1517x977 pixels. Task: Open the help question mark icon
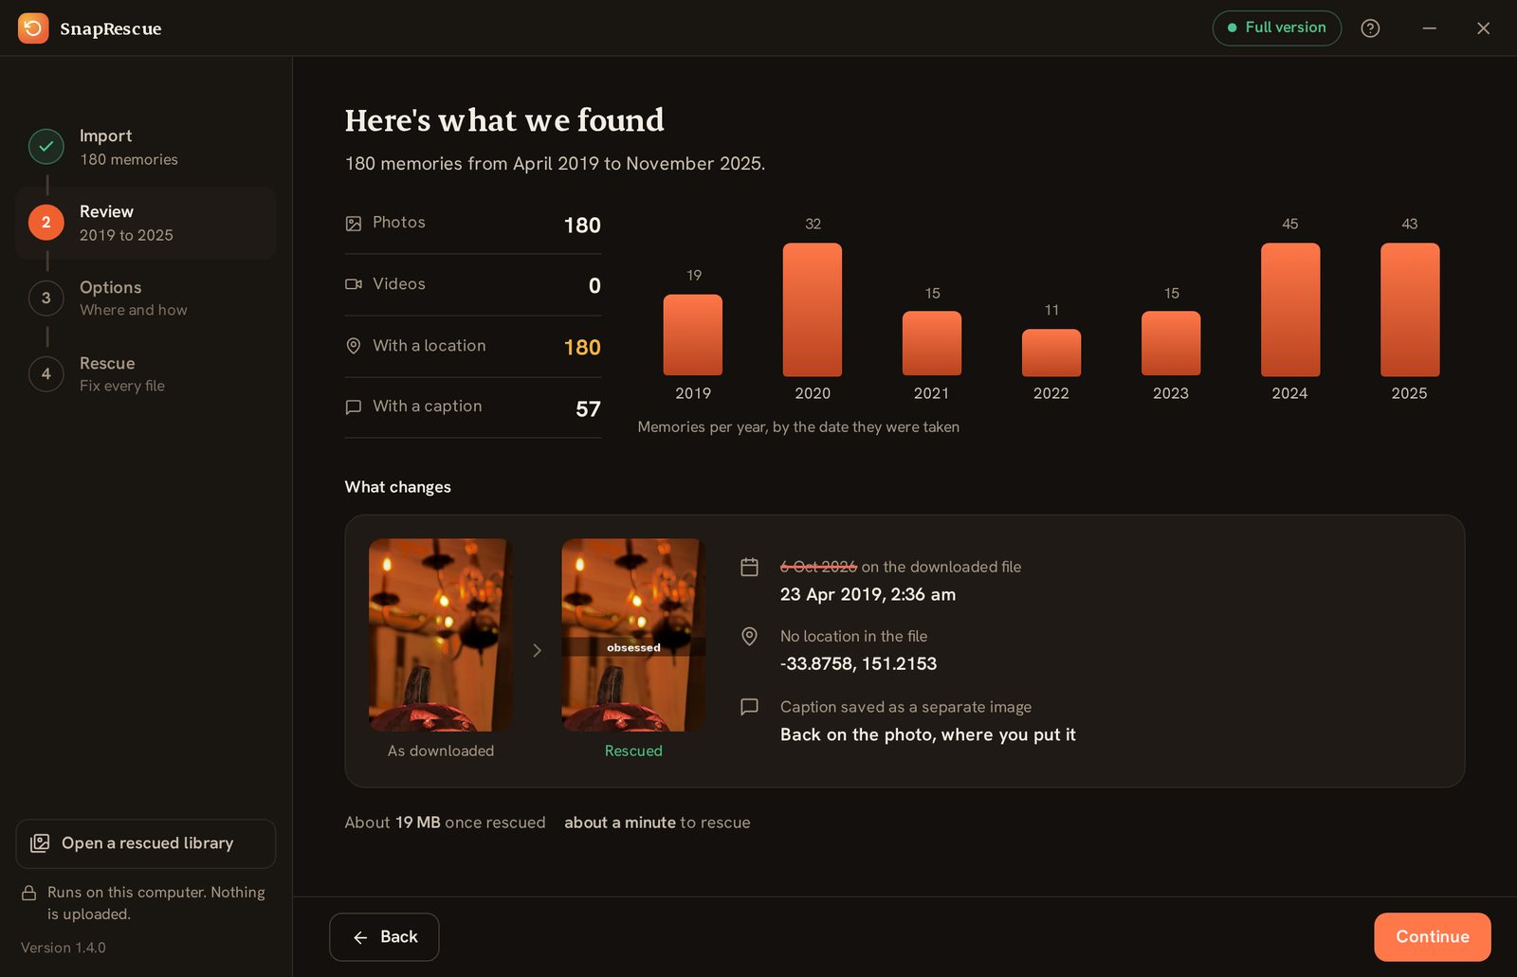[x=1370, y=28]
